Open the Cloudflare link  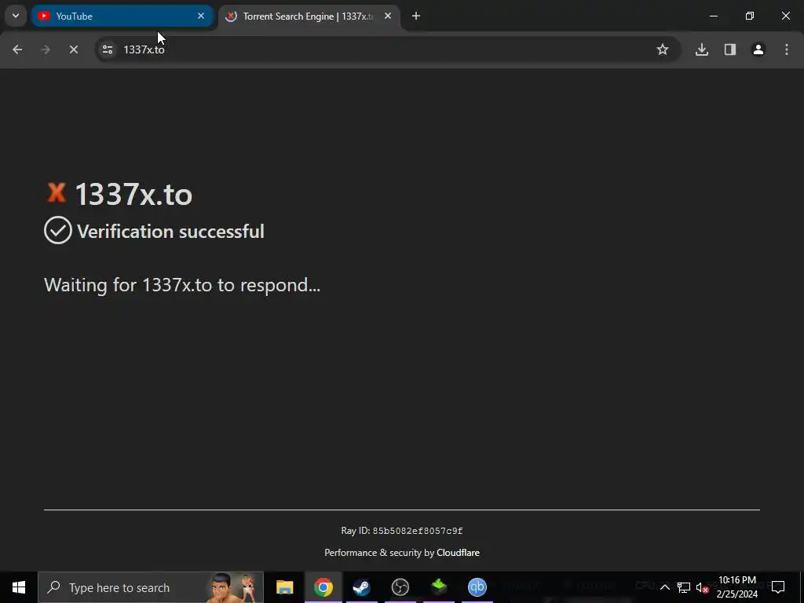tap(458, 552)
